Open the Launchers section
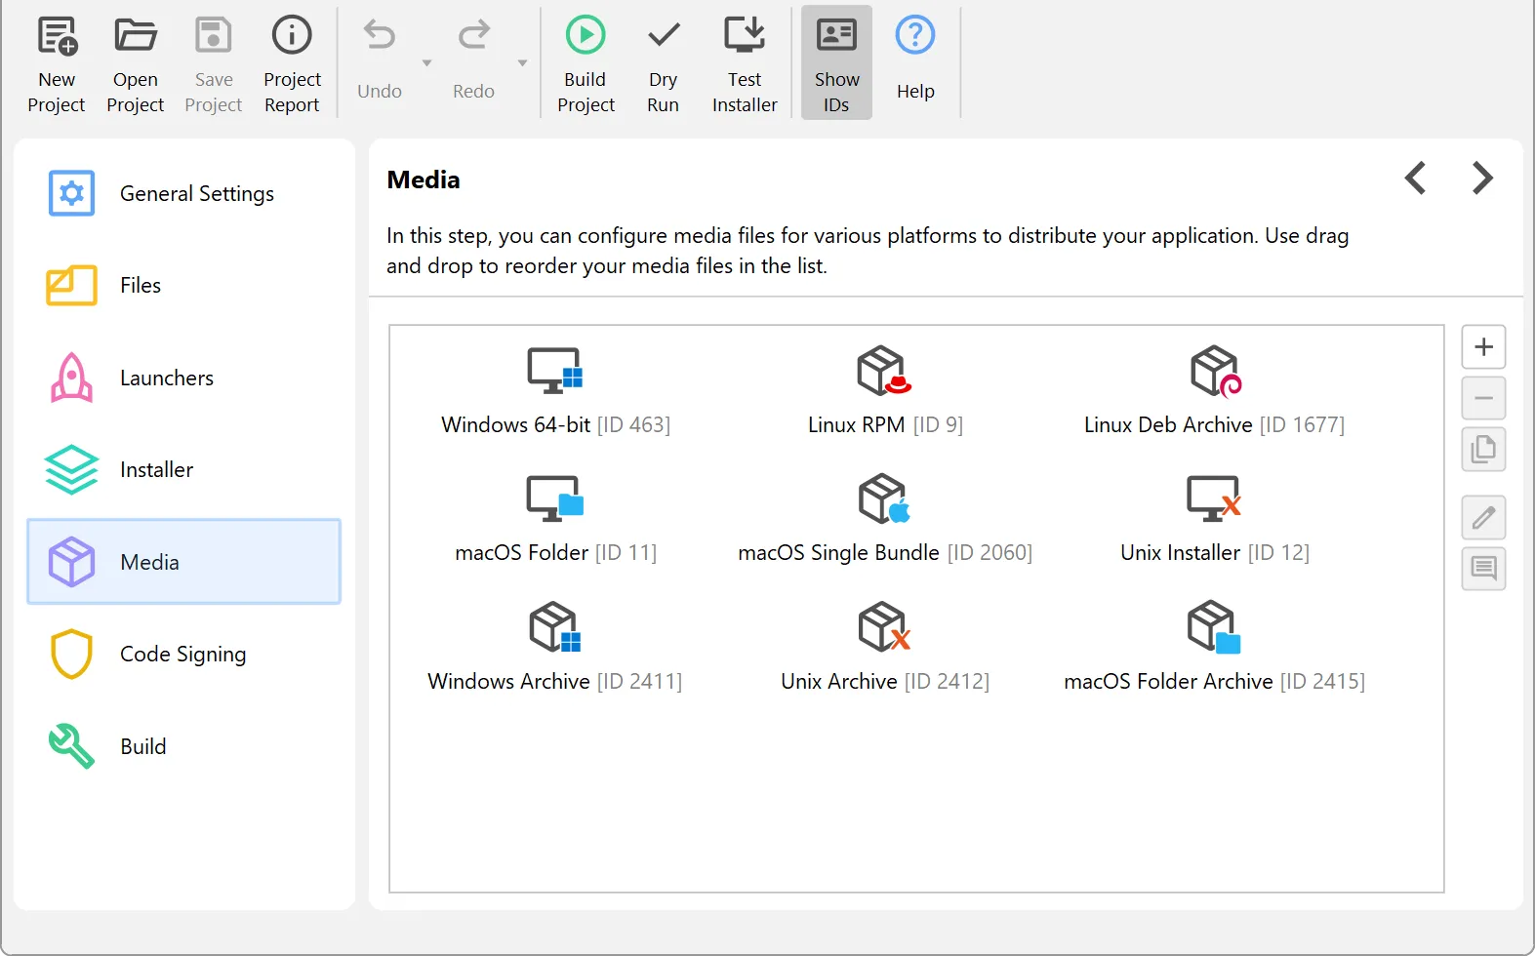1535x956 pixels. 184,378
